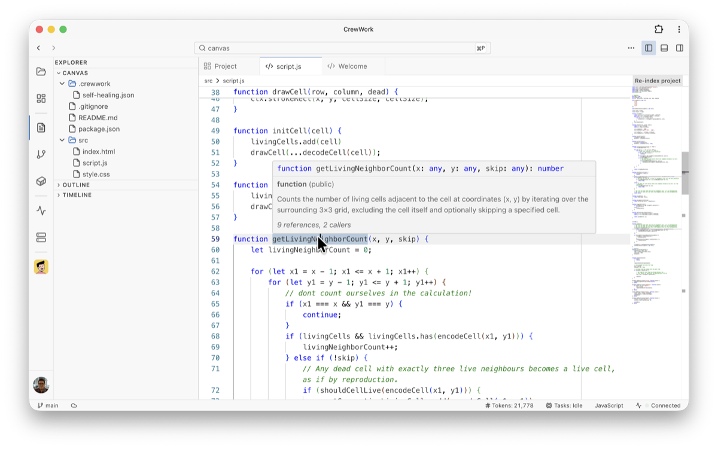Click '9 references, 2 callers' in hover popup
Screen dimensions: 718x449
tap(314, 225)
